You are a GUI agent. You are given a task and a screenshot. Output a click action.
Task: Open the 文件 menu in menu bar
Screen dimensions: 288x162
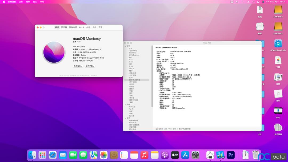click(21, 2)
